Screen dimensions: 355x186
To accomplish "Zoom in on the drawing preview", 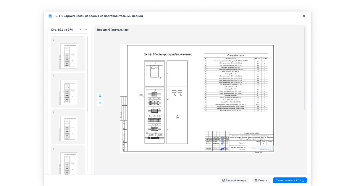I will tap(100, 96).
